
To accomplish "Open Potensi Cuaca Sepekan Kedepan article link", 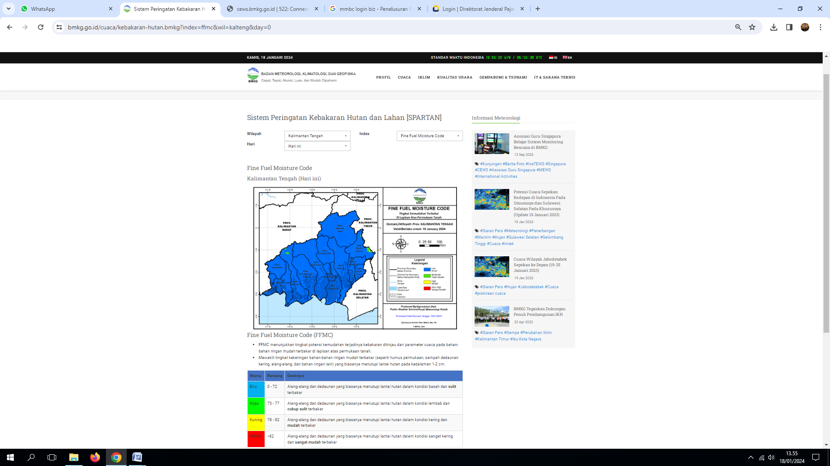I will (539, 203).
